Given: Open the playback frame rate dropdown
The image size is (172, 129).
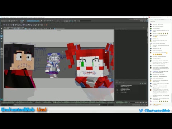Looking at the screenshot, I should pyautogui.click(x=137, y=105).
